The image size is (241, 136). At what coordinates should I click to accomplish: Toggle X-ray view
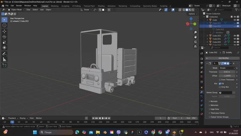[180, 10]
